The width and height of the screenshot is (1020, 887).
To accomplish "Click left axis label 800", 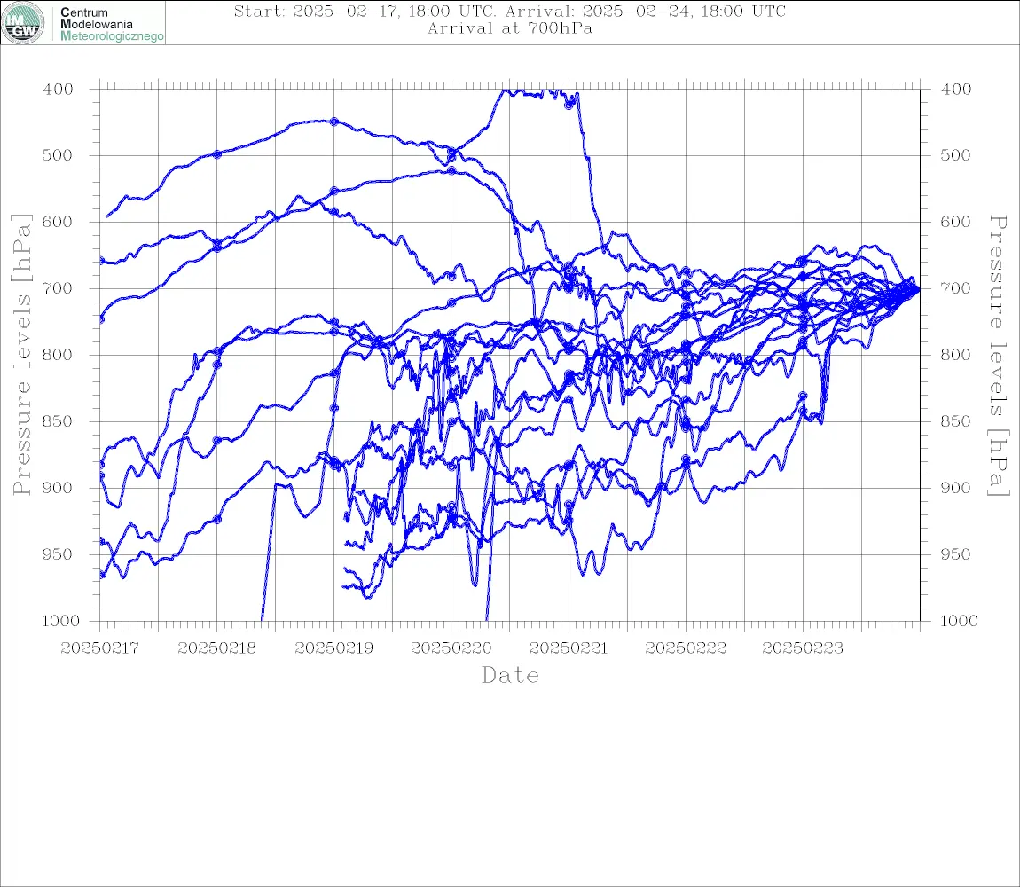I will point(58,356).
